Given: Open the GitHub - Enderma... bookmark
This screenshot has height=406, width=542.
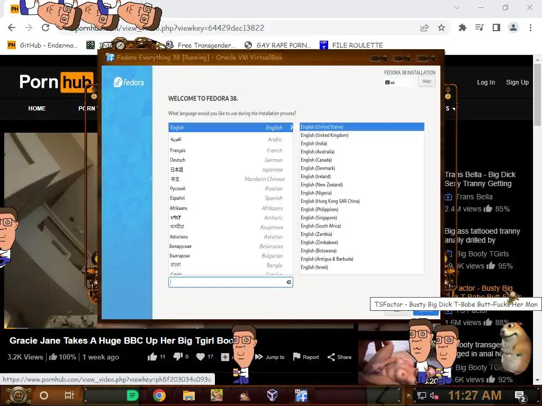Looking at the screenshot, I should click(42, 45).
